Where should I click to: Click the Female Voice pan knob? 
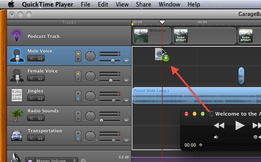[90, 76]
